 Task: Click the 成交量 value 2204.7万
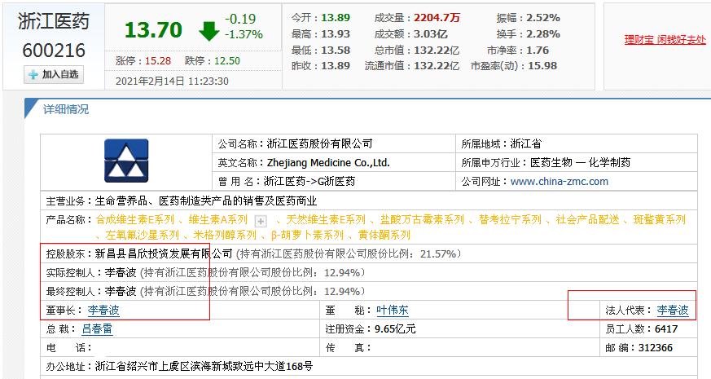click(x=437, y=18)
